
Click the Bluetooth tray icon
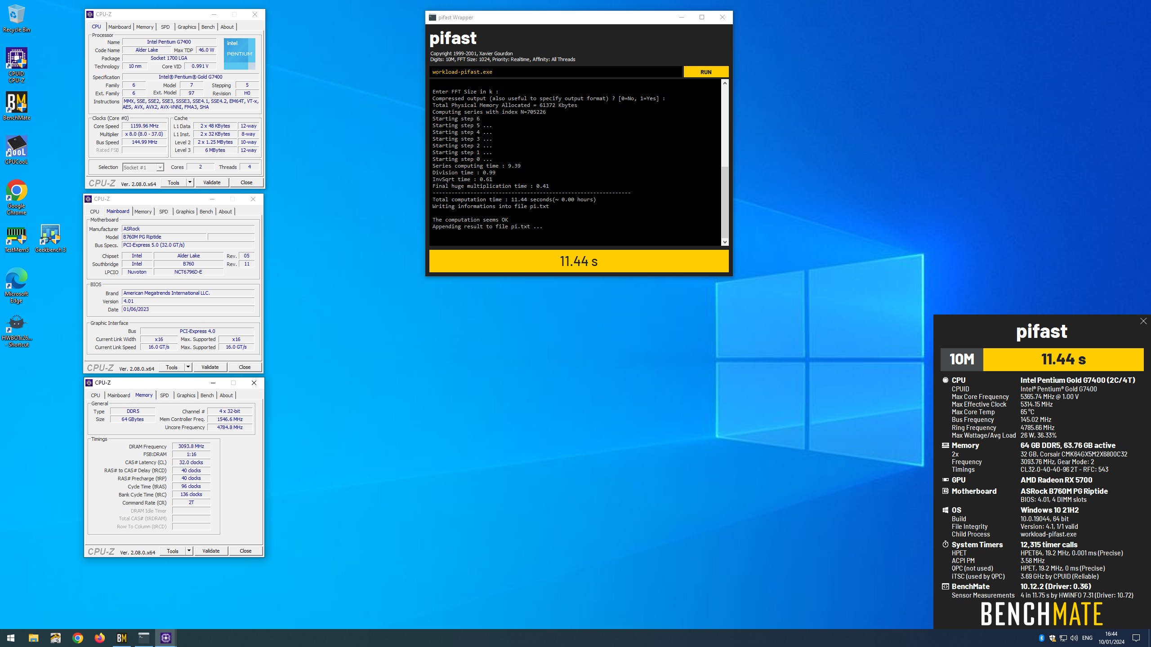(x=1041, y=638)
